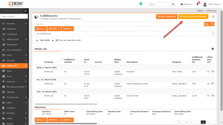Click the grey help icon near header
223x125 pixels.
[x=213, y=17]
